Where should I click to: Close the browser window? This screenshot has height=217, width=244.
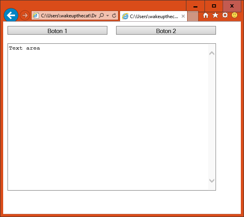pos(232,6)
